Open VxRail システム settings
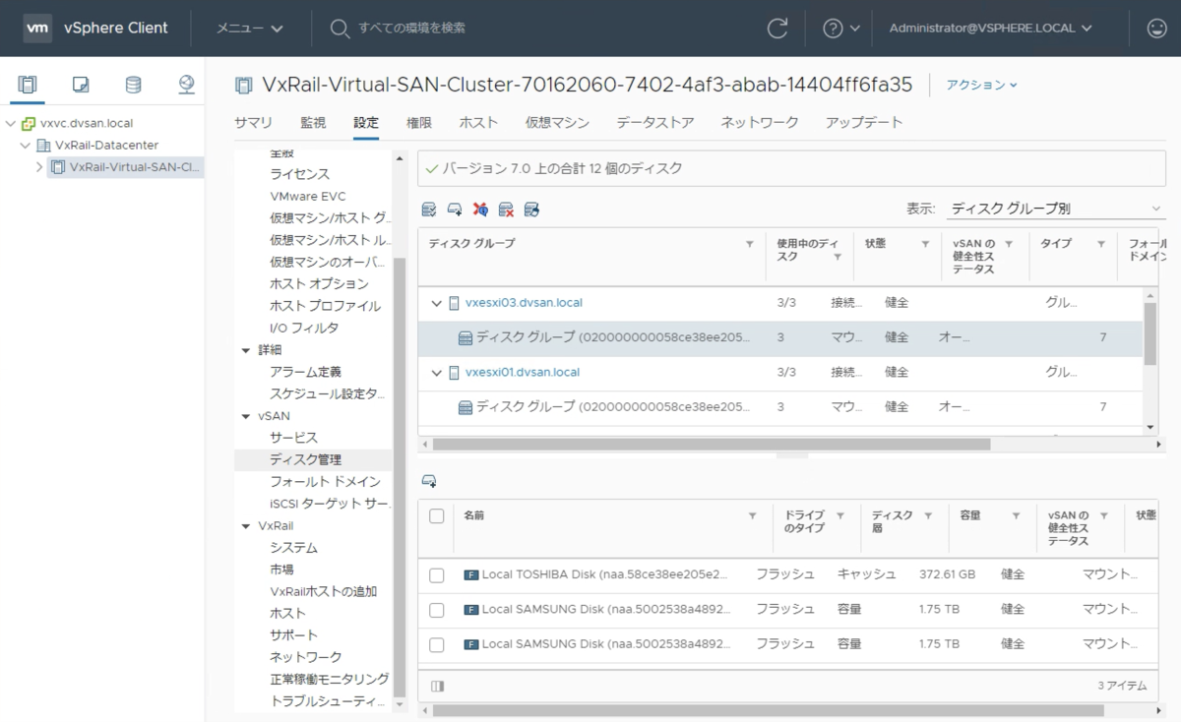The width and height of the screenshot is (1181, 722). [294, 548]
